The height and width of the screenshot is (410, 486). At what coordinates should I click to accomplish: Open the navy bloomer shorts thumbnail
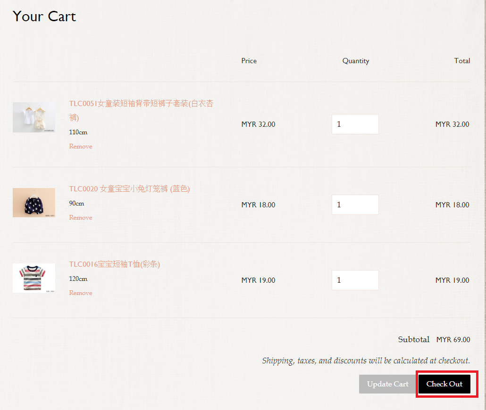click(34, 203)
